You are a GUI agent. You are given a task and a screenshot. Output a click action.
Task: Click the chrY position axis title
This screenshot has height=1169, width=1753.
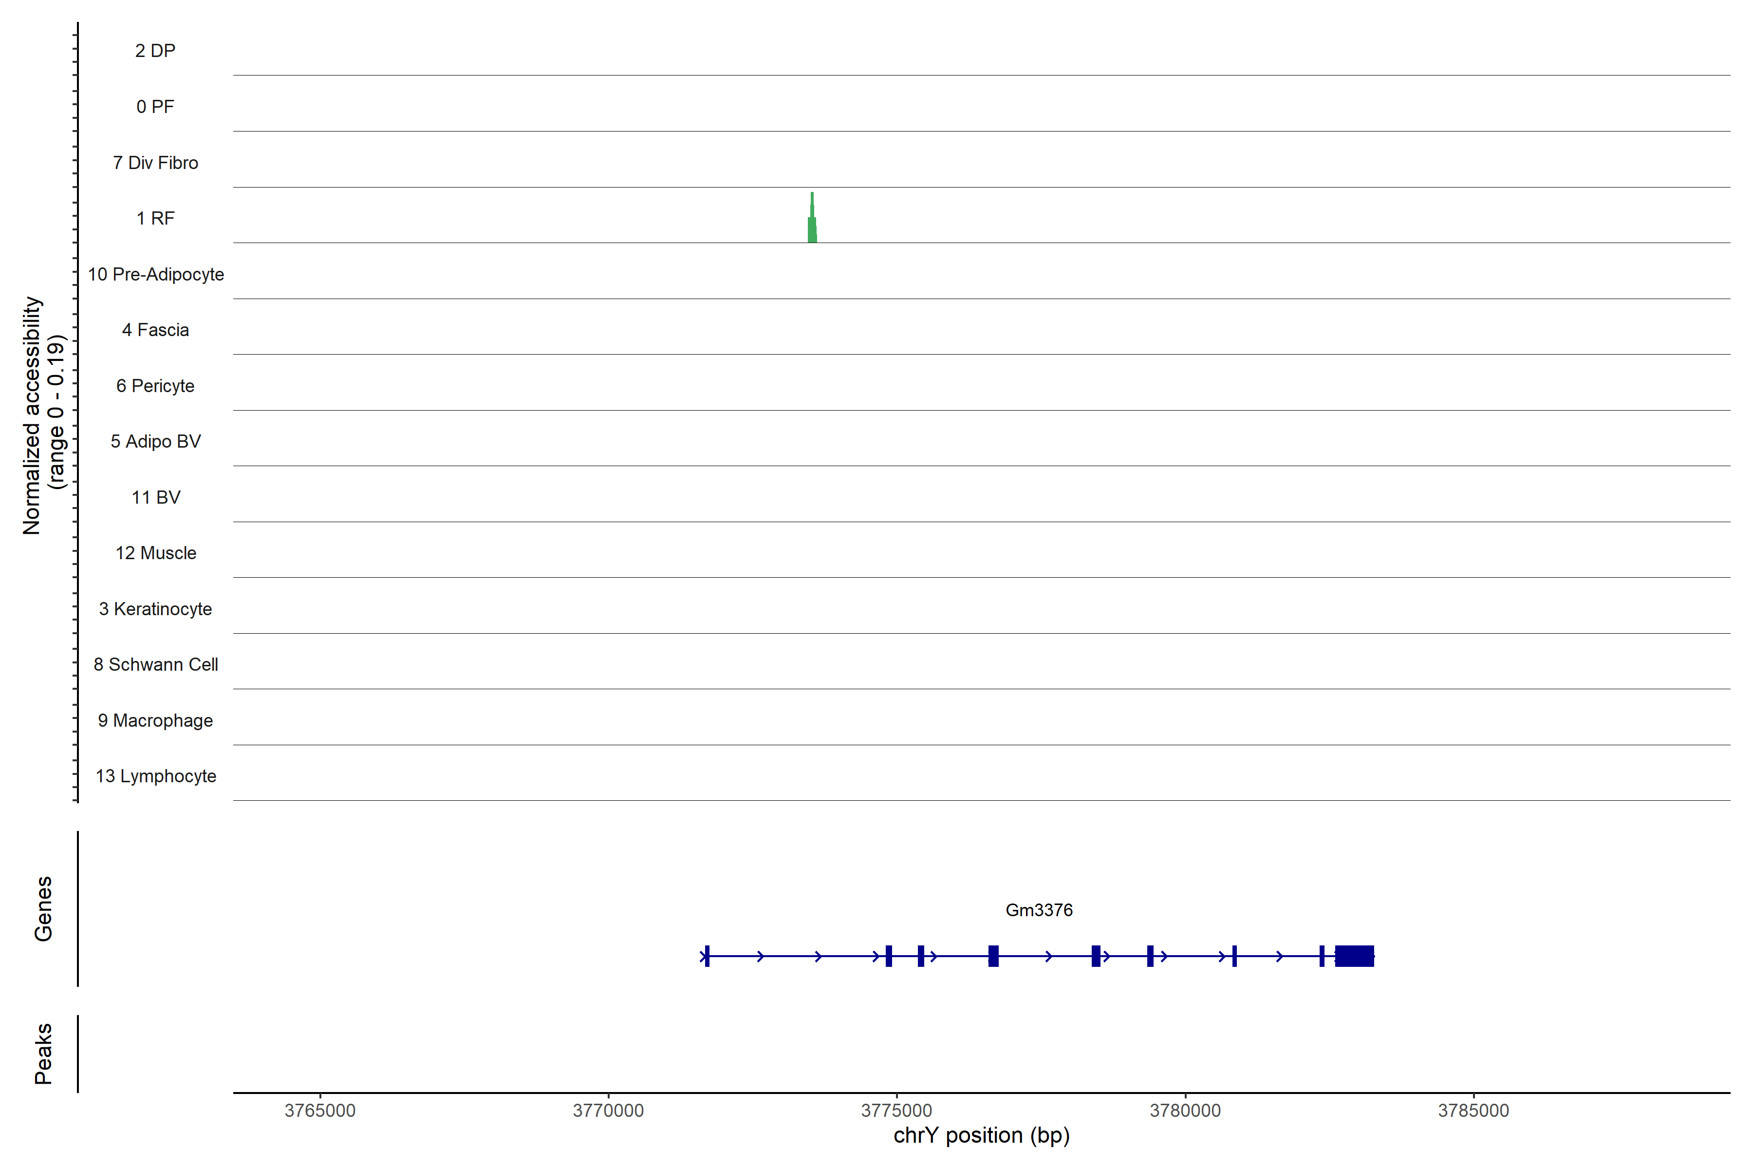[x=981, y=1135]
